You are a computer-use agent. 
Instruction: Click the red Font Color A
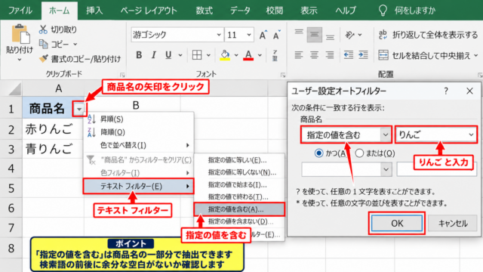click(x=248, y=55)
